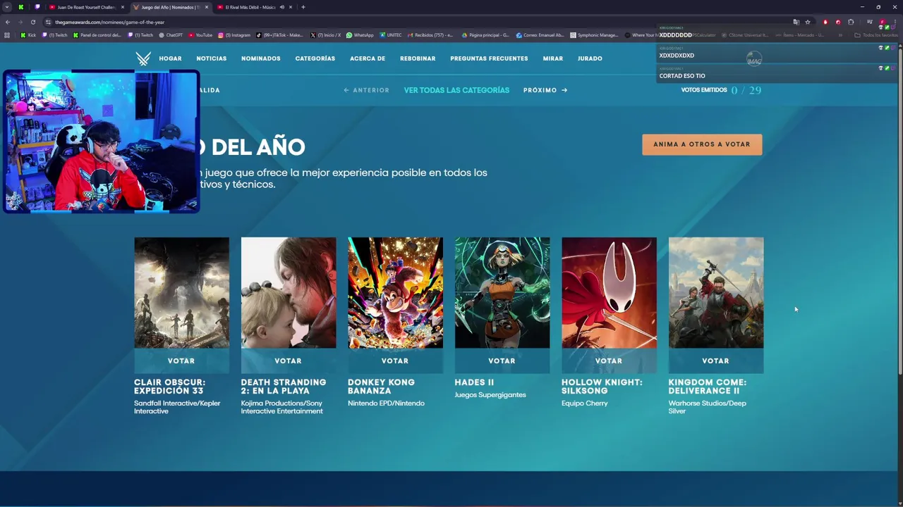Viewport: 903px width, 507px height.
Task: Open a new browser tab
Action: point(303,7)
